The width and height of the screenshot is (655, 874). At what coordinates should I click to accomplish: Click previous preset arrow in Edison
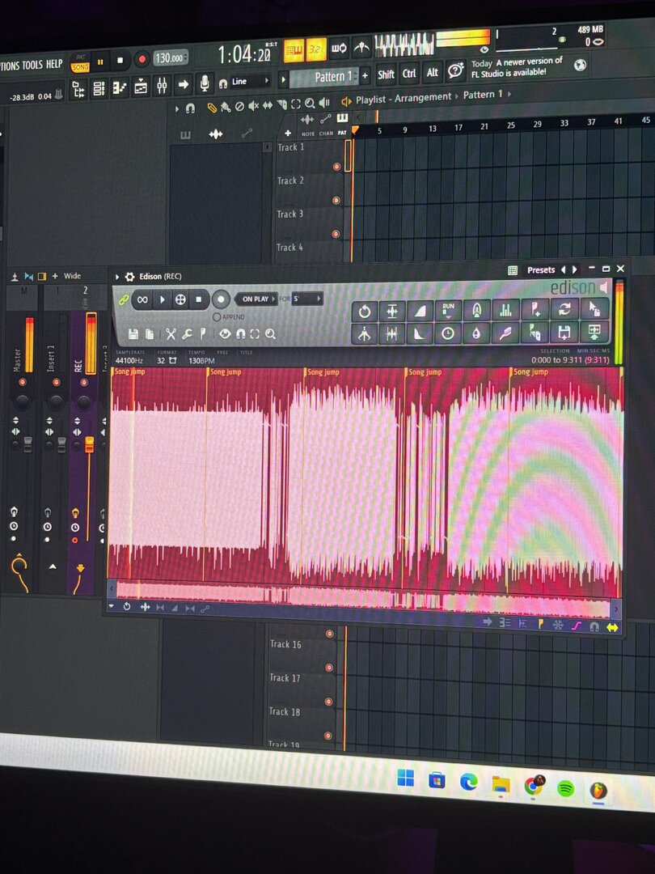pyautogui.click(x=563, y=269)
